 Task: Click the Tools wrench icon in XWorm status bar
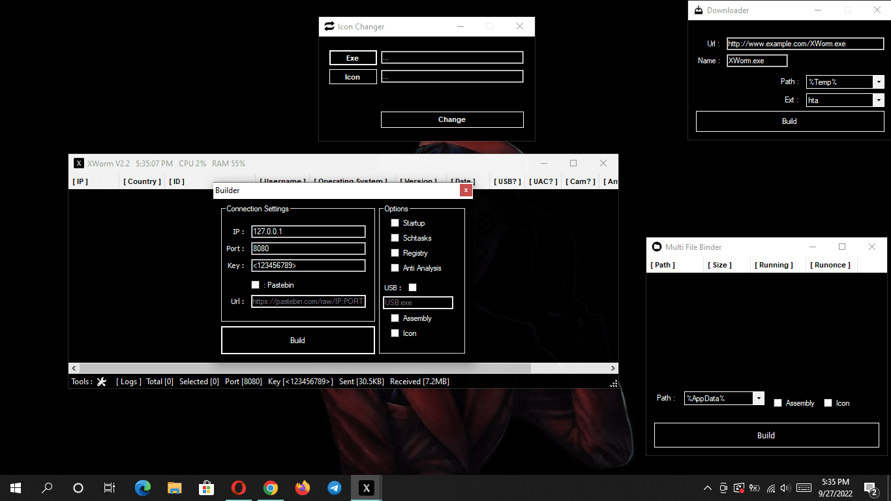coord(101,382)
